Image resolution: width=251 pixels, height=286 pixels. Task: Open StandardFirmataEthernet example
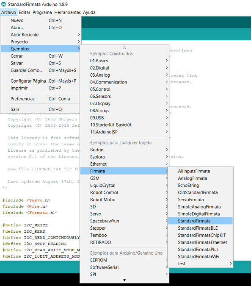tap(200, 242)
